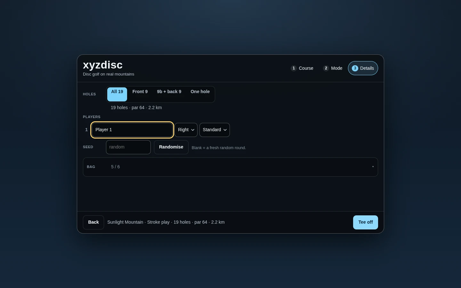This screenshot has height=288, width=461.
Task: Select step 3 Details
Action: click(363, 68)
